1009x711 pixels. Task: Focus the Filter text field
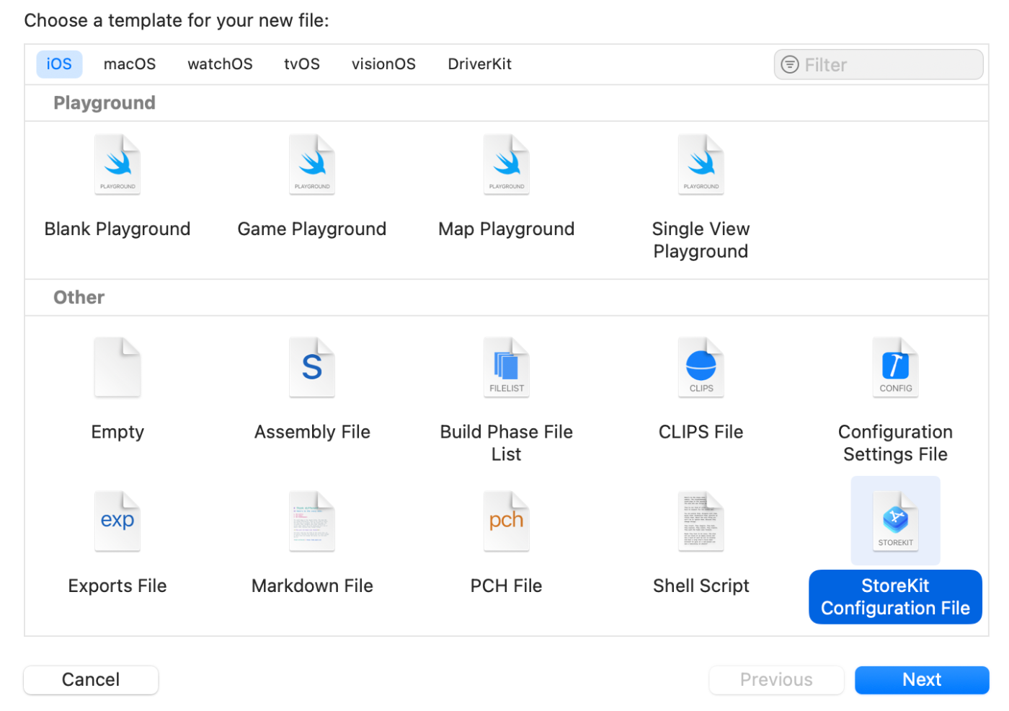point(879,65)
